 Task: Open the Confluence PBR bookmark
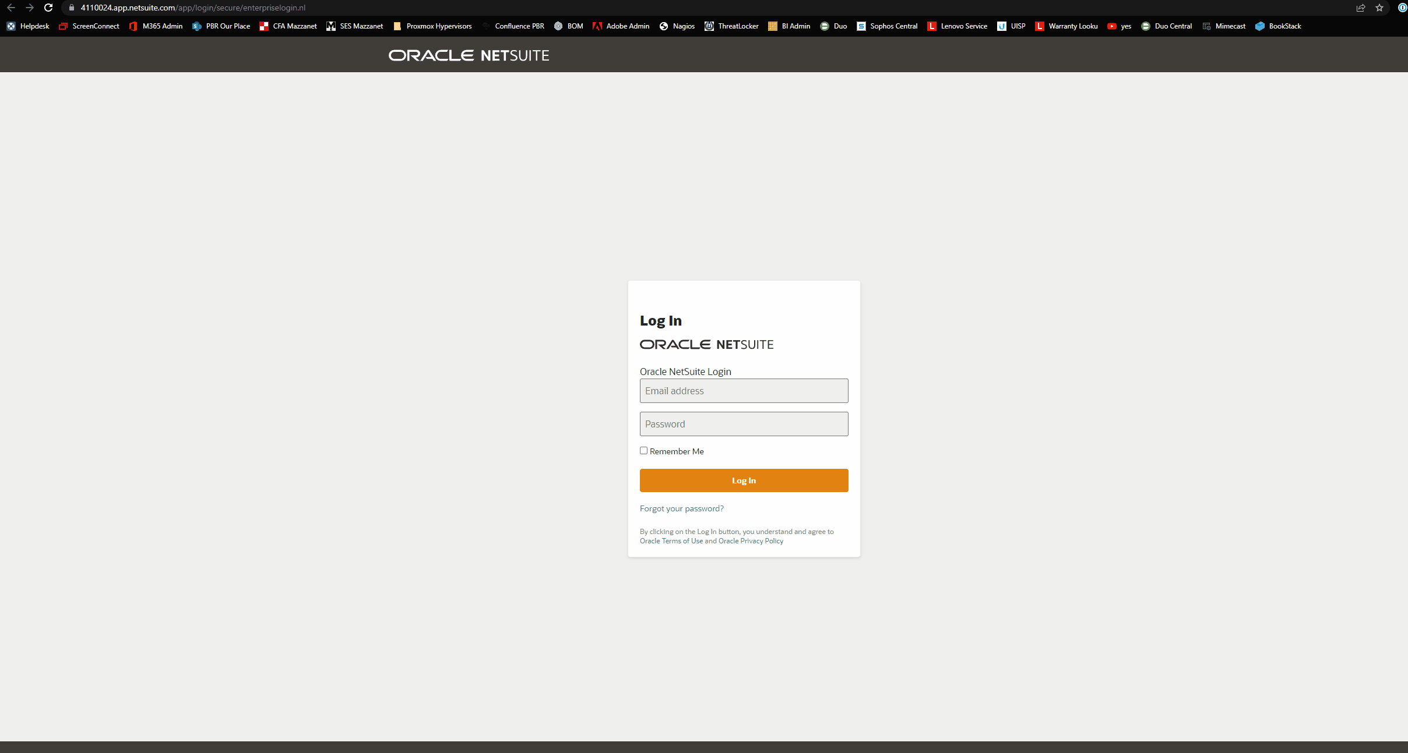pyautogui.click(x=513, y=26)
